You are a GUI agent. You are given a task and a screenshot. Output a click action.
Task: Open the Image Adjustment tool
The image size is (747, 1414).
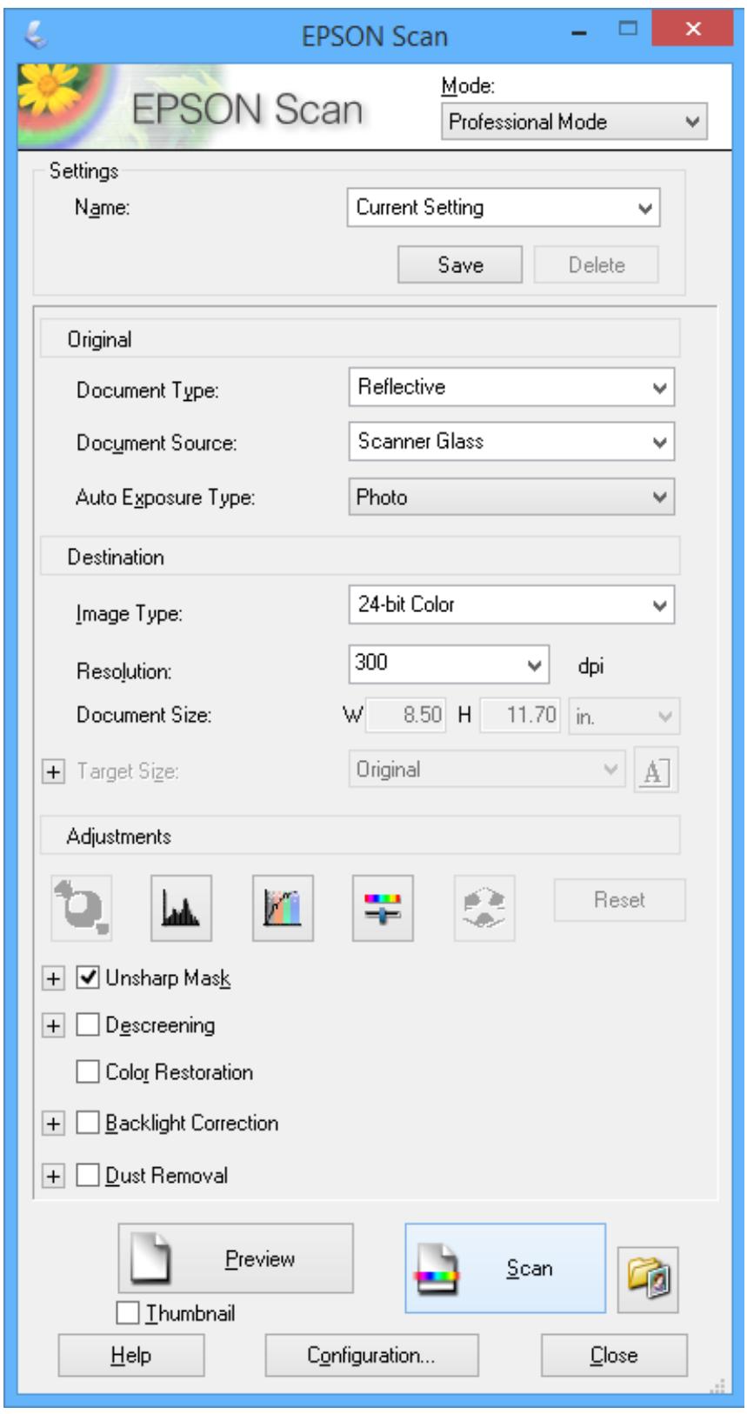click(384, 908)
